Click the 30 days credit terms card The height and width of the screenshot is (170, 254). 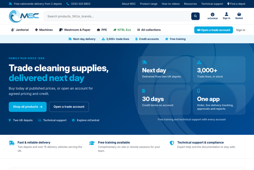[x=164, y=100]
